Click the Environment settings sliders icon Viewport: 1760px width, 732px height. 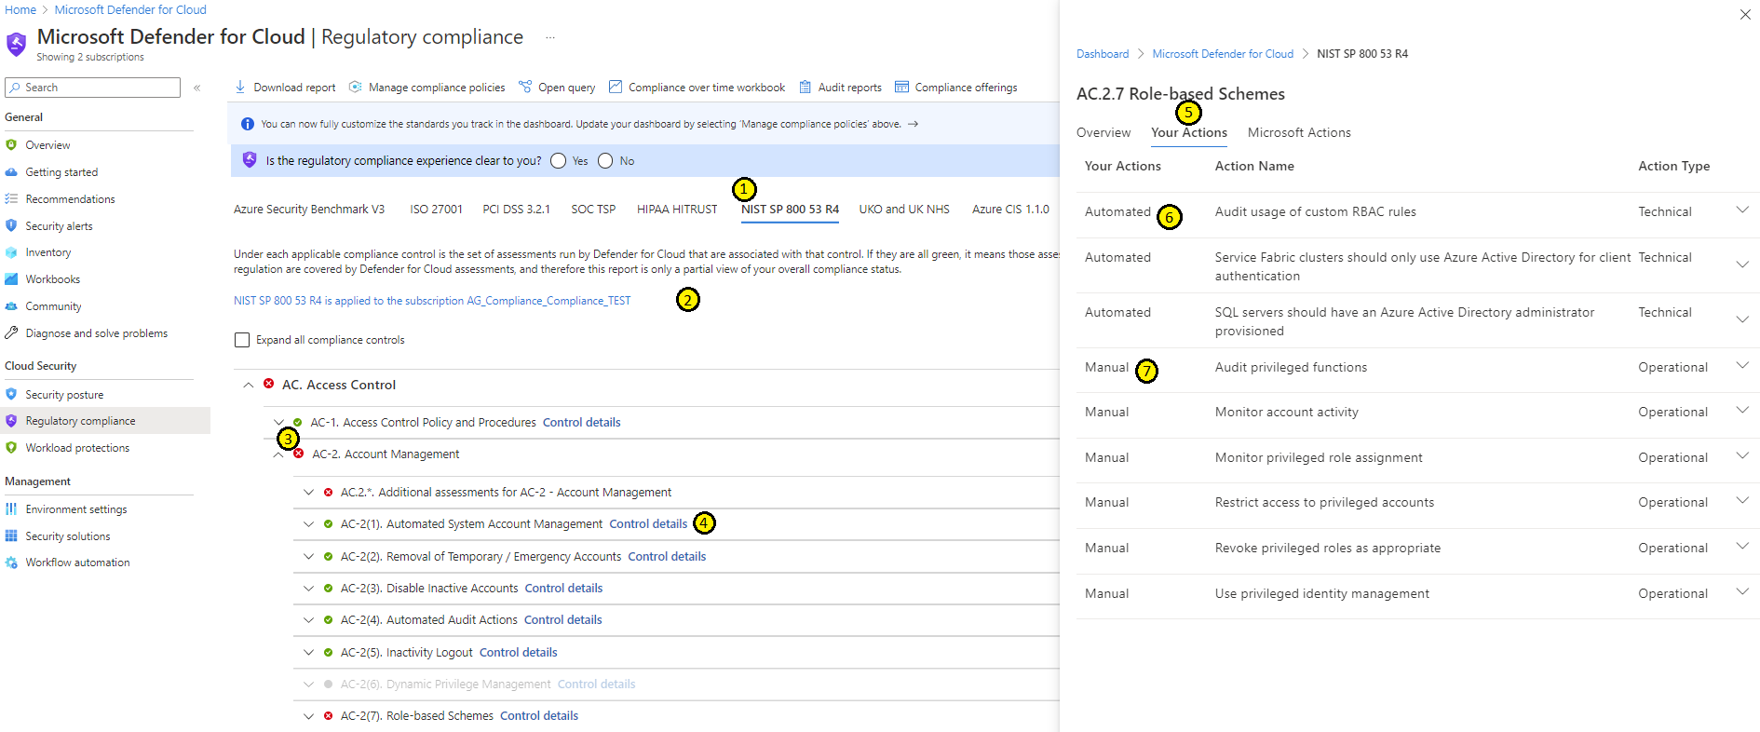[x=11, y=509]
